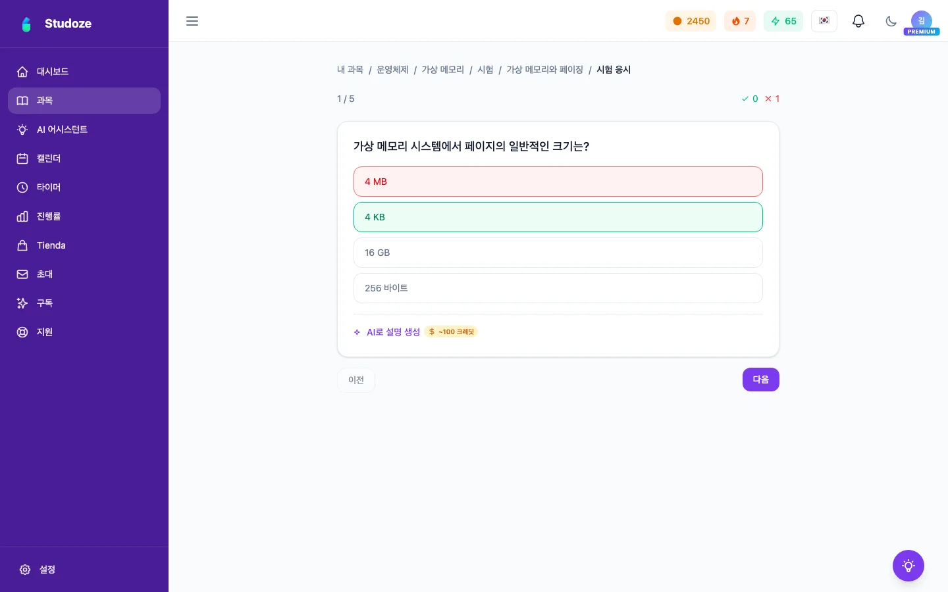Image resolution: width=948 pixels, height=592 pixels.
Task: Click the question title text
Action: click(x=471, y=146)
